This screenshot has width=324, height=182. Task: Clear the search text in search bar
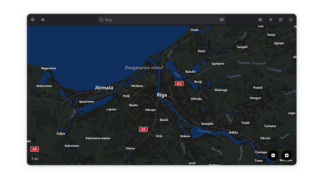(221, 20)
